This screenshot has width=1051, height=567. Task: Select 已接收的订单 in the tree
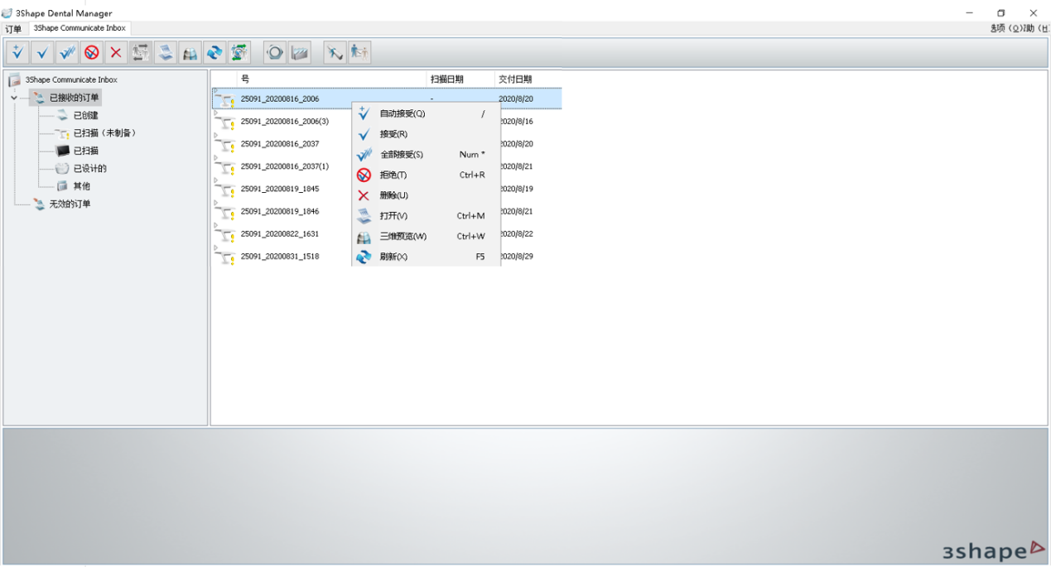coord(74,98)
